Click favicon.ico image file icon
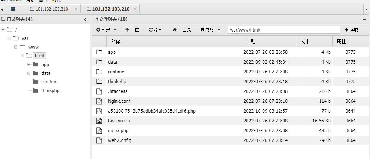The width and height of the screenshot is (370, 159). [x=99, y=121]
